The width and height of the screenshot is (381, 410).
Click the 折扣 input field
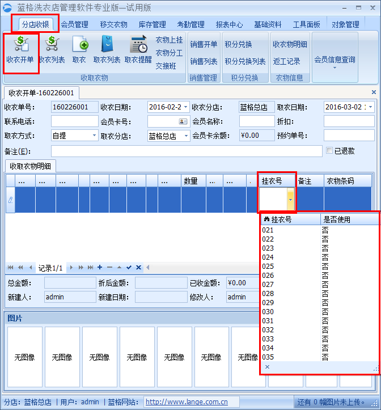coord(349,121)
